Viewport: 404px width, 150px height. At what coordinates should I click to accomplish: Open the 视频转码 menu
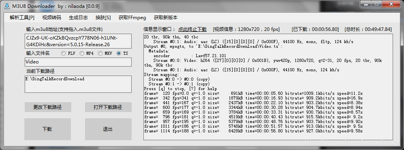click(52, 18)
